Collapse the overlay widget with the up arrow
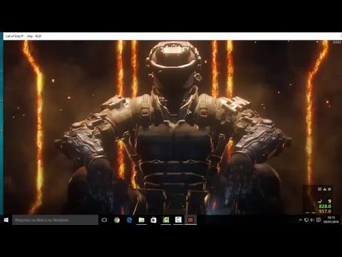The width and height of the screenshot is (342, 257). tap(324, 189)
